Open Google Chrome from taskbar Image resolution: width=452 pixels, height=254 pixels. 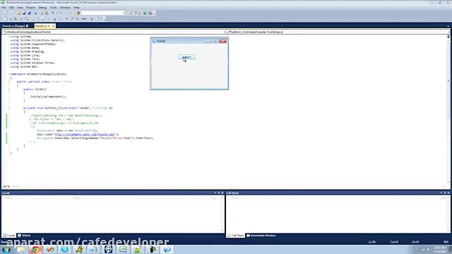coord(36,249)
